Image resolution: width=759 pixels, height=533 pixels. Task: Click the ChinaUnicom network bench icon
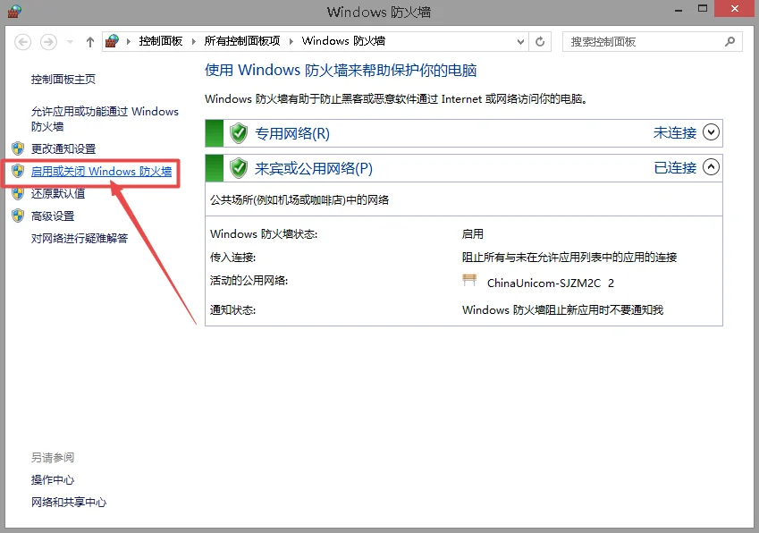469,281
